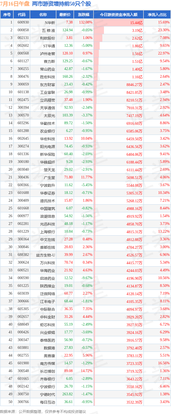This screenshot has height=414, width=171.
Task: Click the 代码 column header
Action: coord(22,15)
